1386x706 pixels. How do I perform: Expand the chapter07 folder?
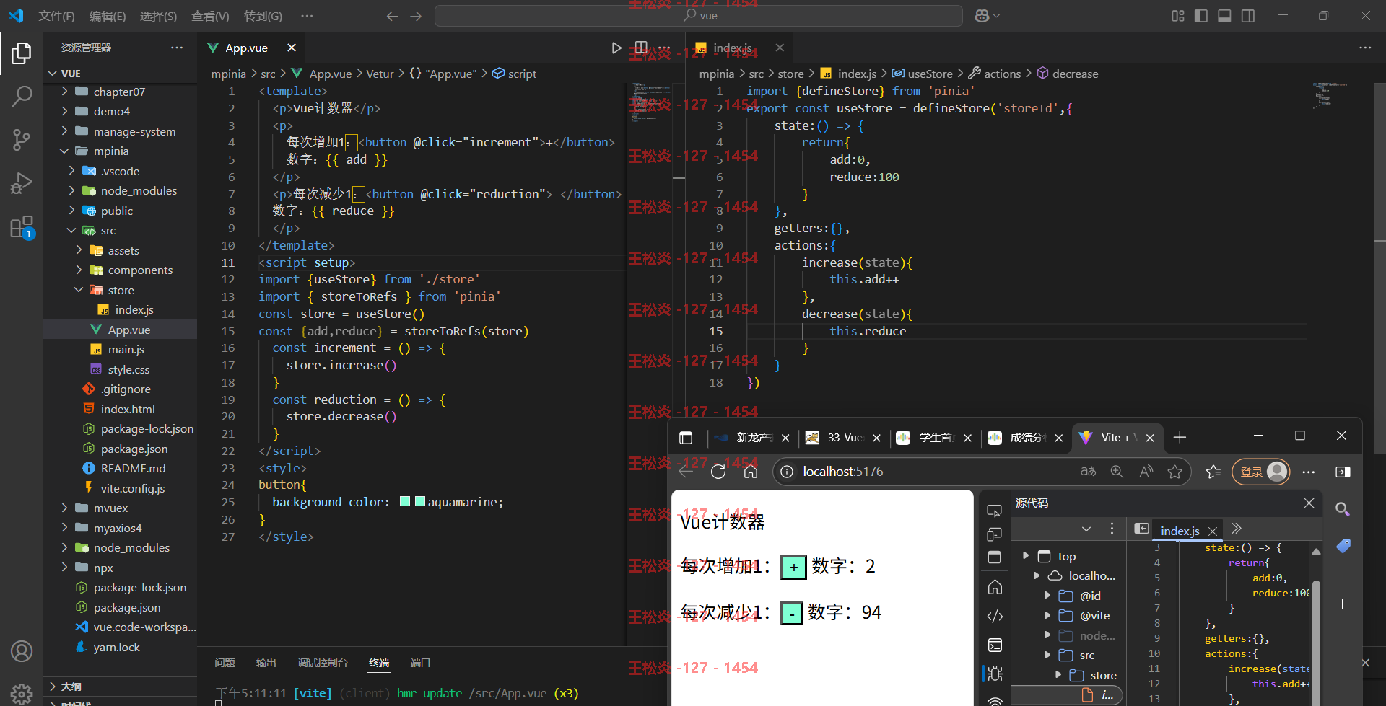click(120, 92)
